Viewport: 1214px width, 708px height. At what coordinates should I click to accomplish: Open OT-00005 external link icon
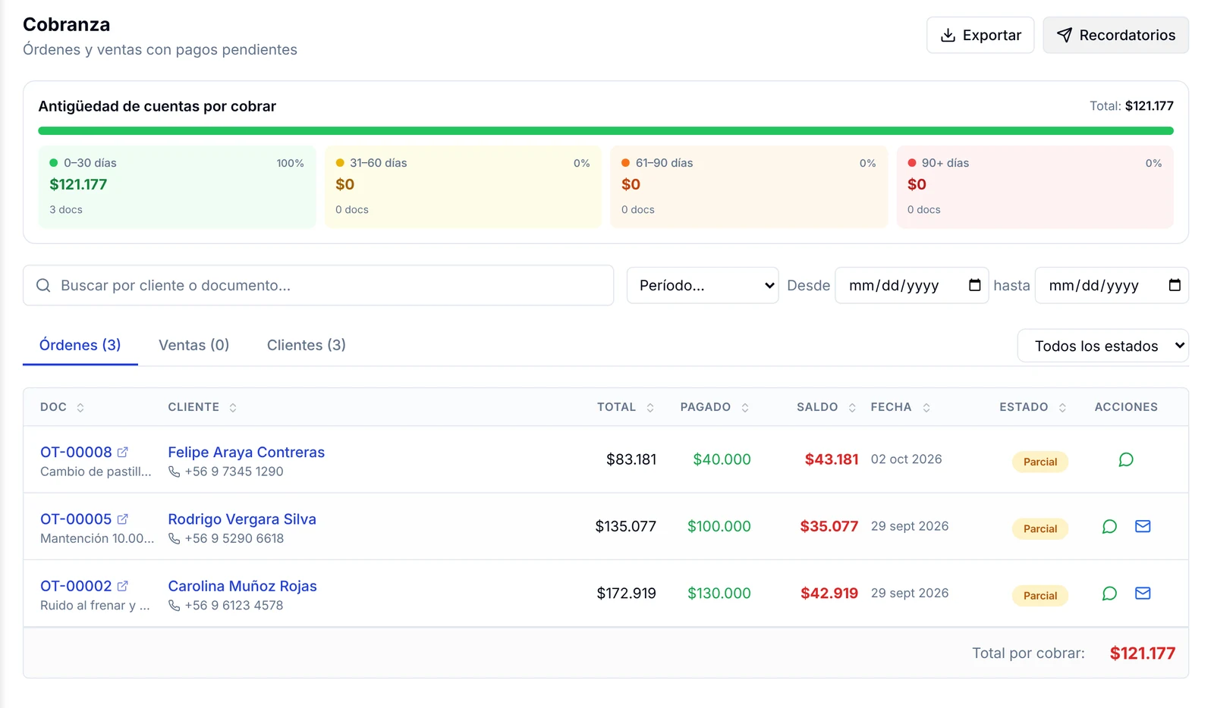click(x=123, y=519)
